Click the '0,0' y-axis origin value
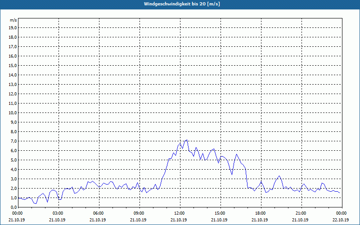 coord(13,207)
